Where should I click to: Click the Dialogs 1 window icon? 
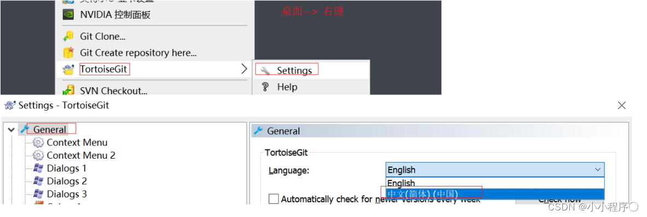point(38,168)
